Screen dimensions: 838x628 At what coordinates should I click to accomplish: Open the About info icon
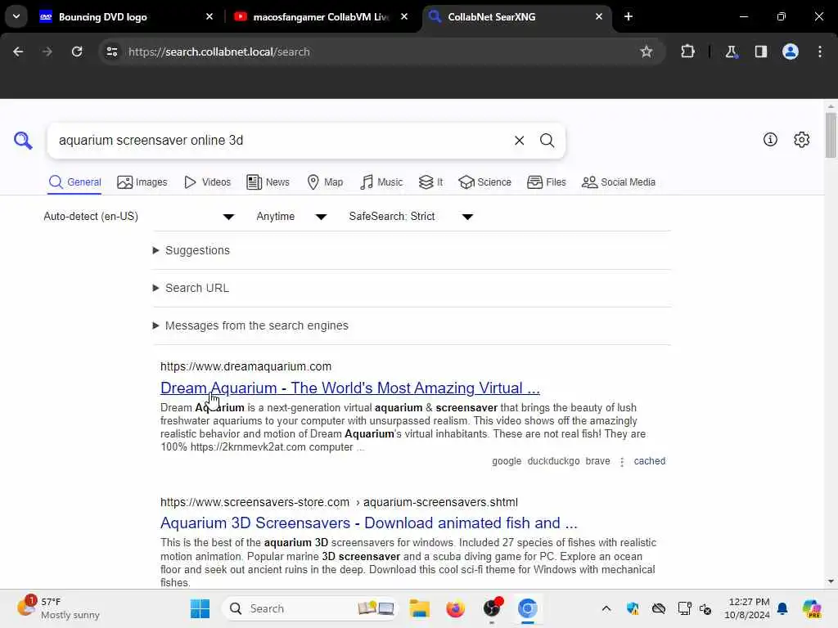coord(770,139)
